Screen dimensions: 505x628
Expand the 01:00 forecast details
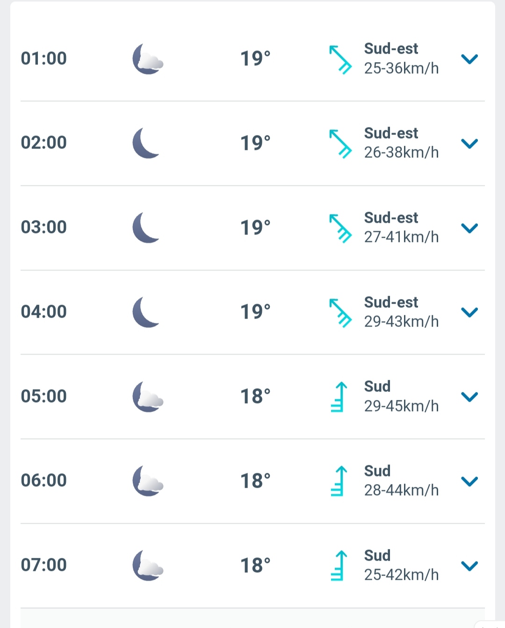pyautogui.click(x=469, y=59)
